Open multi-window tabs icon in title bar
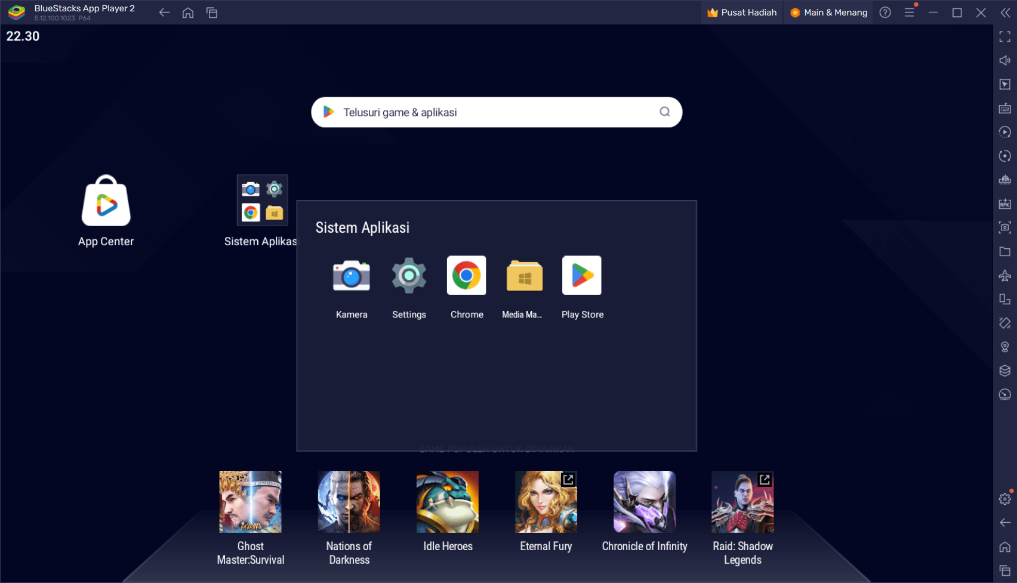The width and height of the screenshot is (1017, 583). [212, 13]
